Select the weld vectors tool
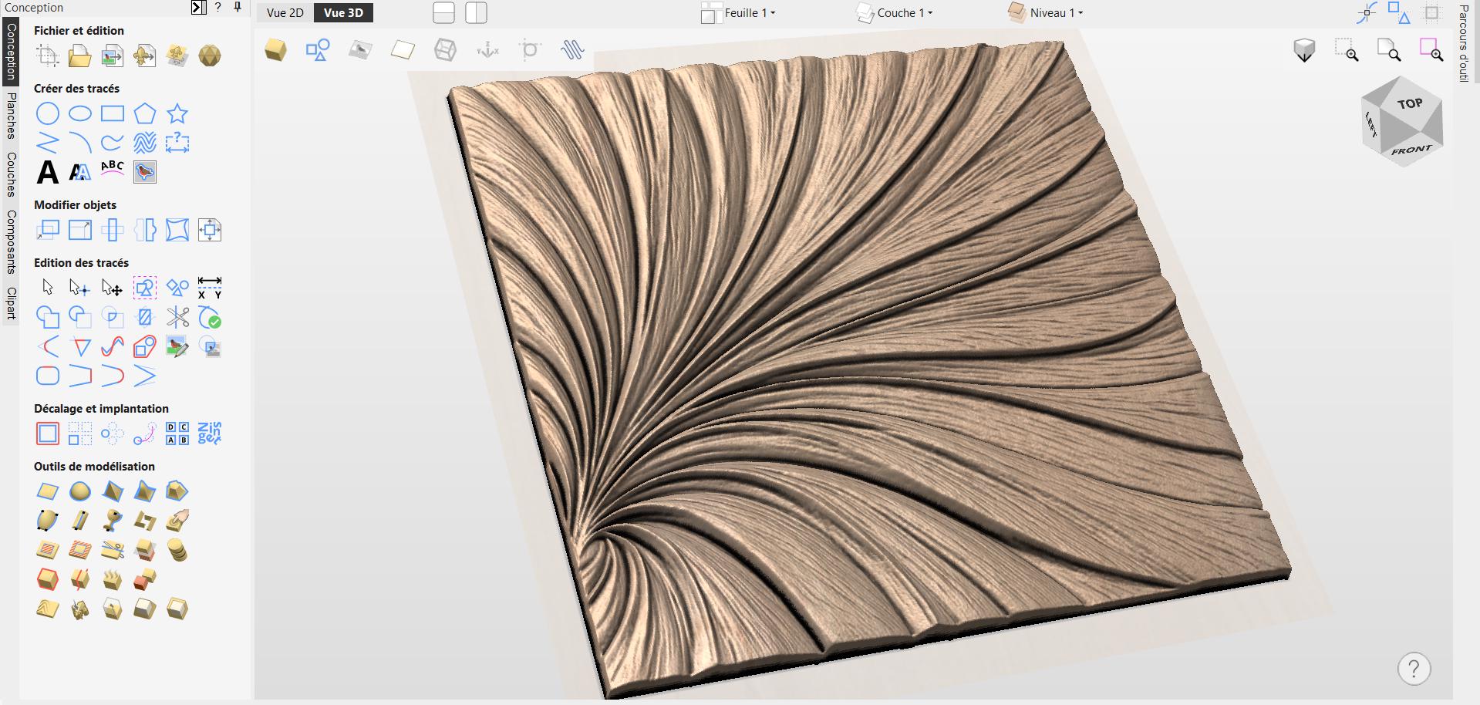This screenshot has width=1480, height=705. [48, 317]
